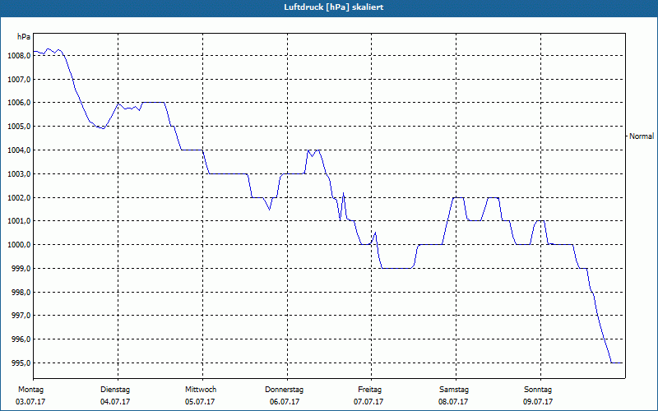Screen dimensions: 658x411
Task: Click the 'Samstag' day label
Action: tap(454, 390)
